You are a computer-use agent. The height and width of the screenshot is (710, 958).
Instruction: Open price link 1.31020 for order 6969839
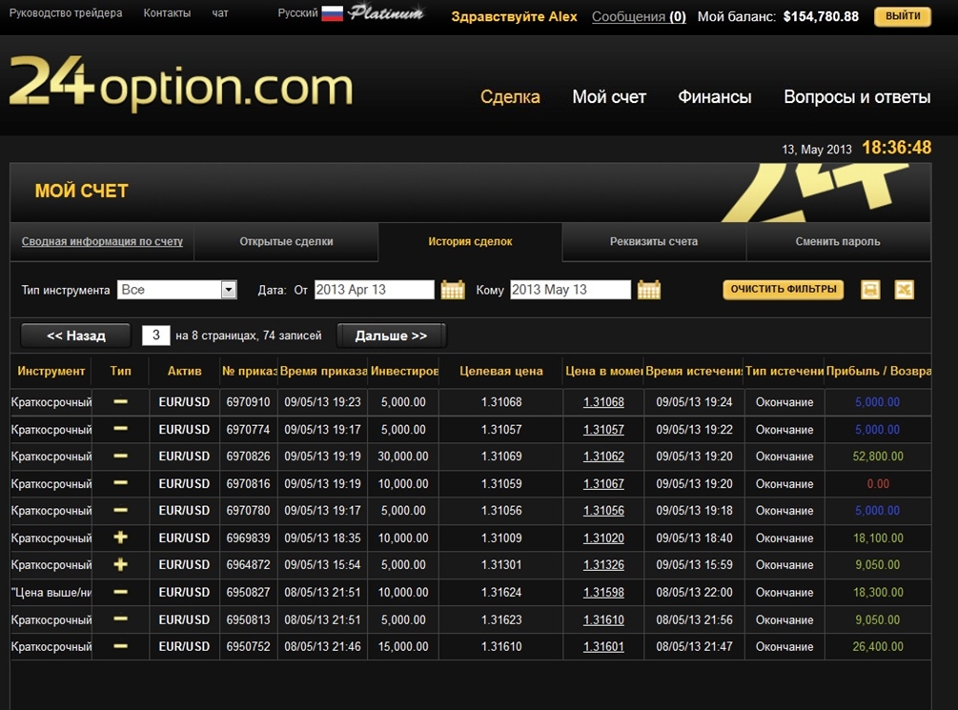[x=603, y=538]
